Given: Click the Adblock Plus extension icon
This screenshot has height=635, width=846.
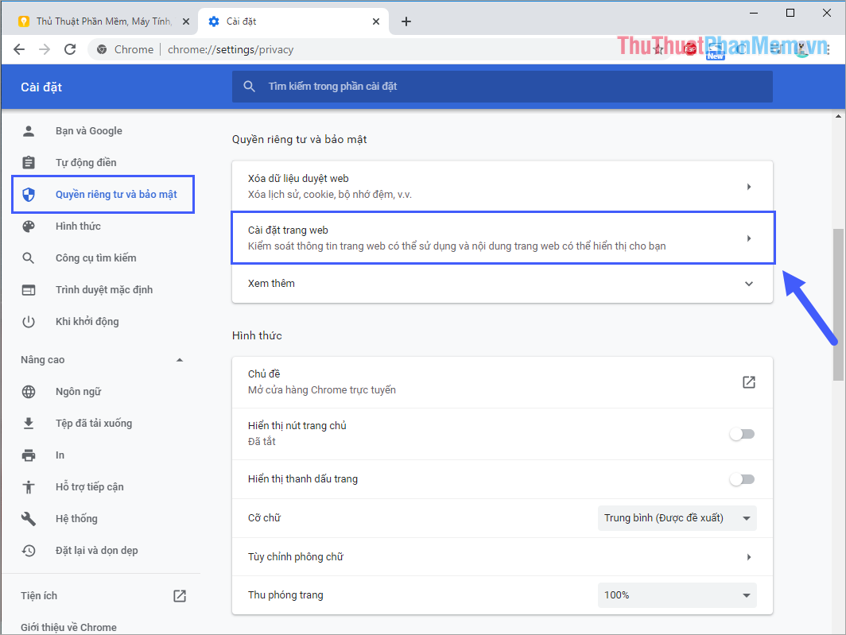Looking at the screenshot, I should tap(689, 48).
